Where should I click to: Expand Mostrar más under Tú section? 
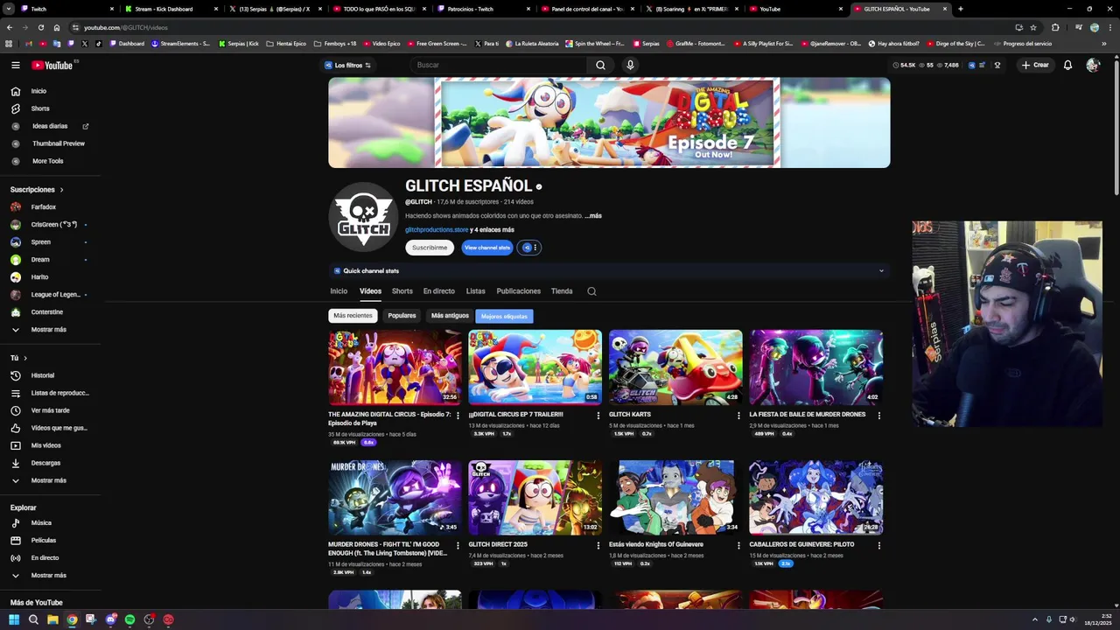pos(50,480)
